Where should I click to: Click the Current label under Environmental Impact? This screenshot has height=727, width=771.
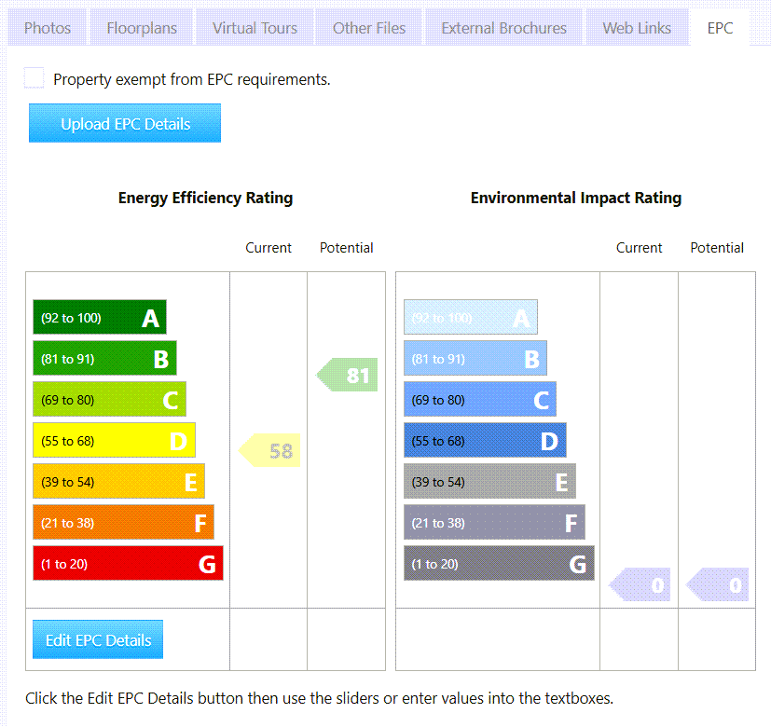click(640, 248)
